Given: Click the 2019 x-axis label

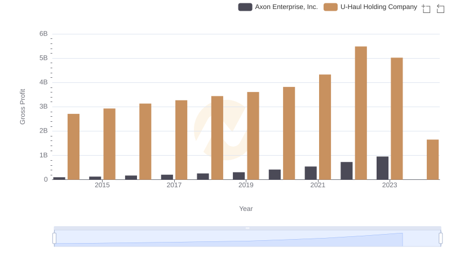Looking at the screenshot, I should pyautogui.click(x=246, y=185).
